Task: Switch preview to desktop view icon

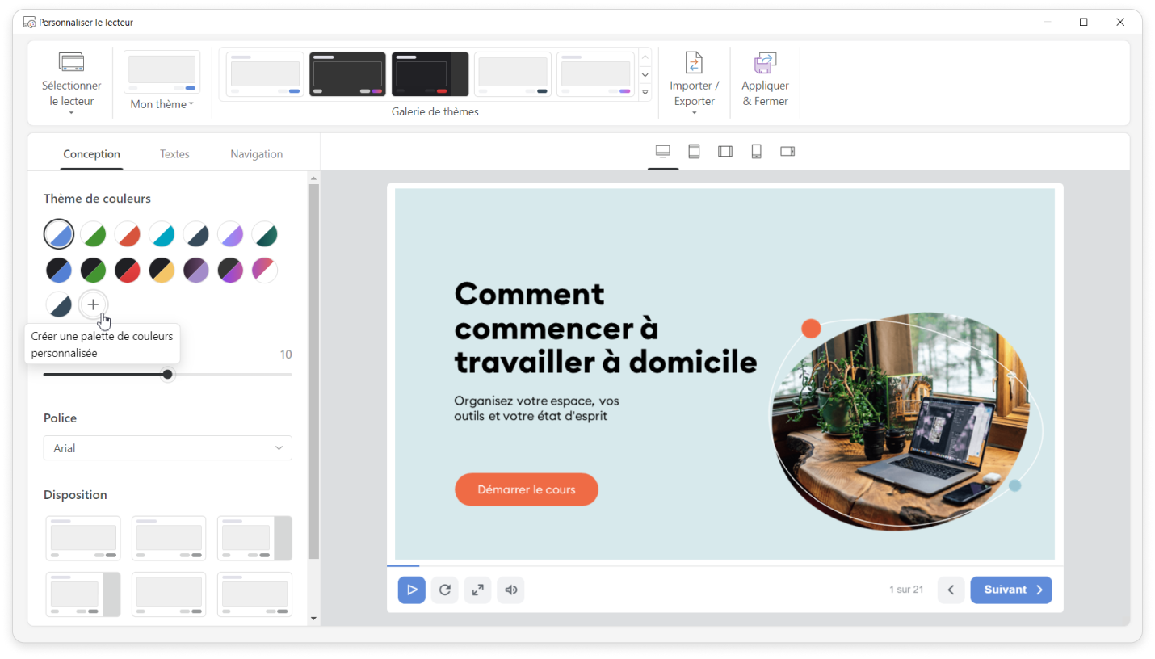Action: [663, 152]
